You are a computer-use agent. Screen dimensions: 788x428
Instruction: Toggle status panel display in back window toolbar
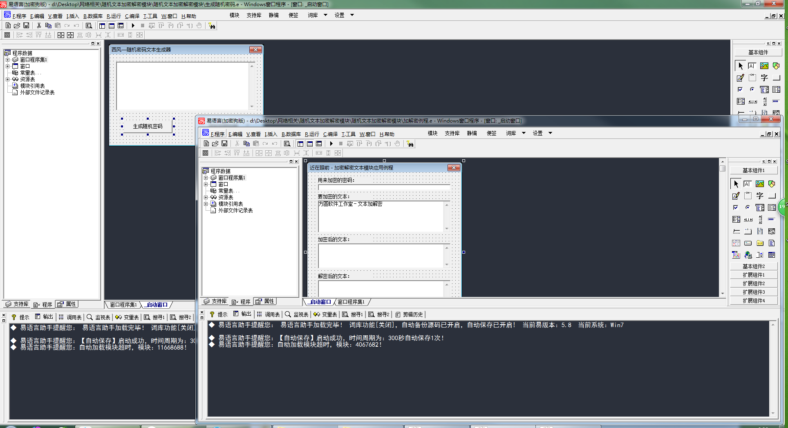[112, 25]
